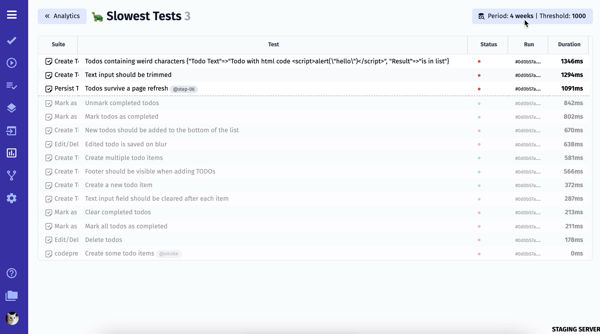
Task: Open the branching workflow icon in sidebar
Action: coord(12,175)
